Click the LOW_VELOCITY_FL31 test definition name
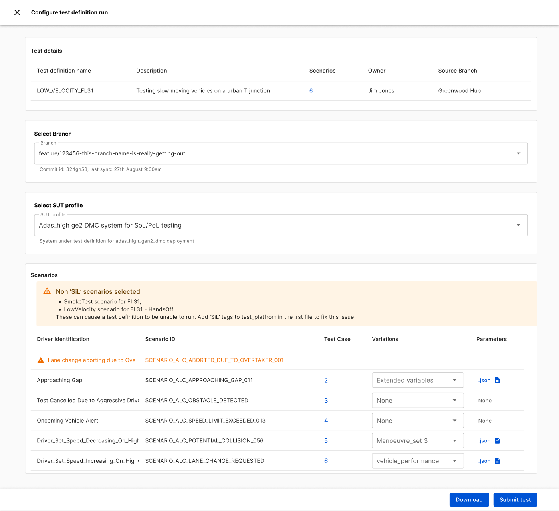This screenshot has width=559, height=511. (65, 91)
